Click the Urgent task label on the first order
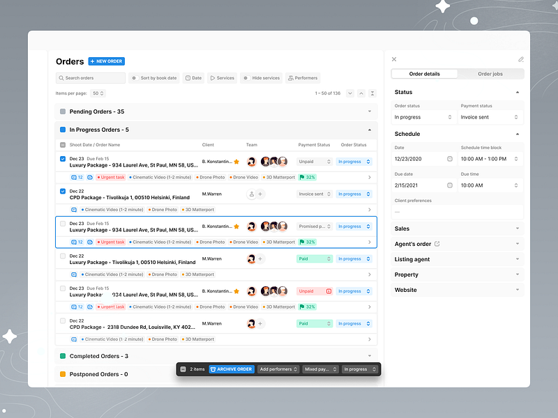Screen dimensions: 558x418 tap(111, 177)
